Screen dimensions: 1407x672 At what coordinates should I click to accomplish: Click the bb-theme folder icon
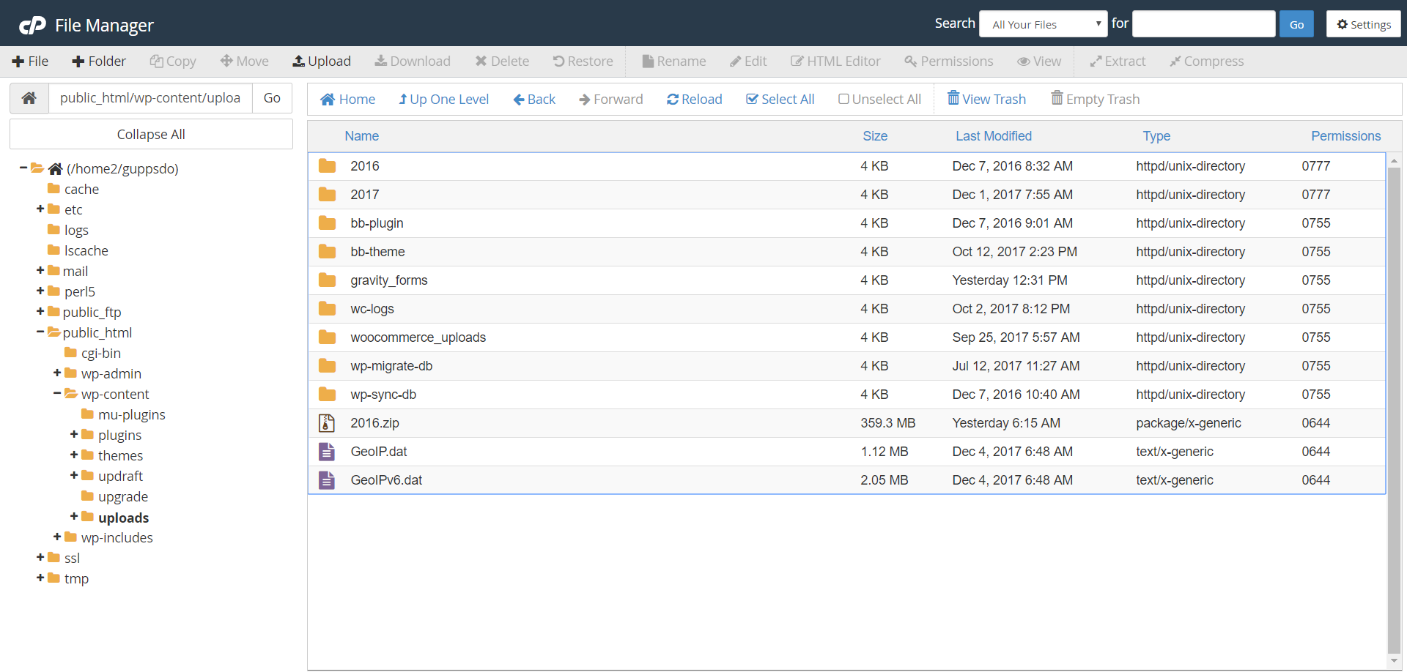coord(327,252)
